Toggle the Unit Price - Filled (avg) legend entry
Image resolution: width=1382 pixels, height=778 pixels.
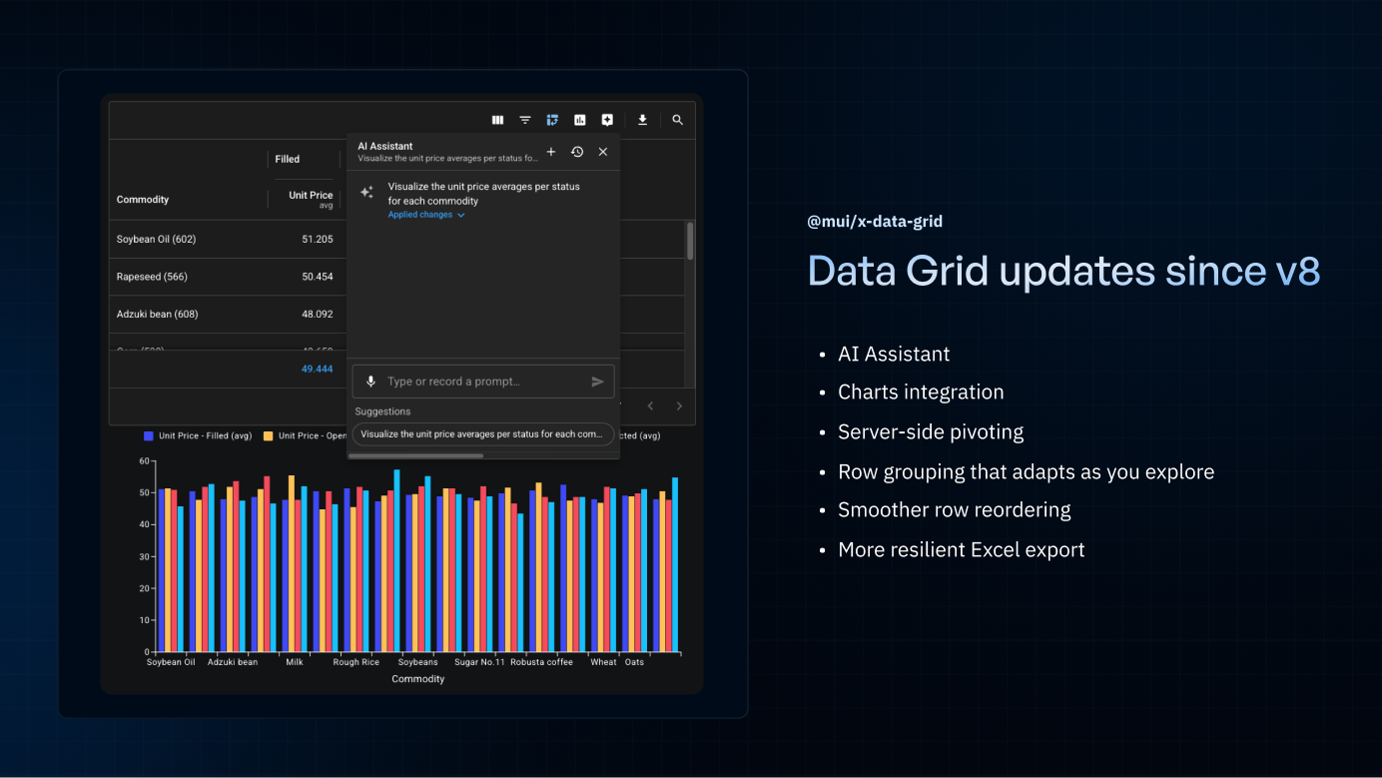pyautogui.click(x=198, y=435)
